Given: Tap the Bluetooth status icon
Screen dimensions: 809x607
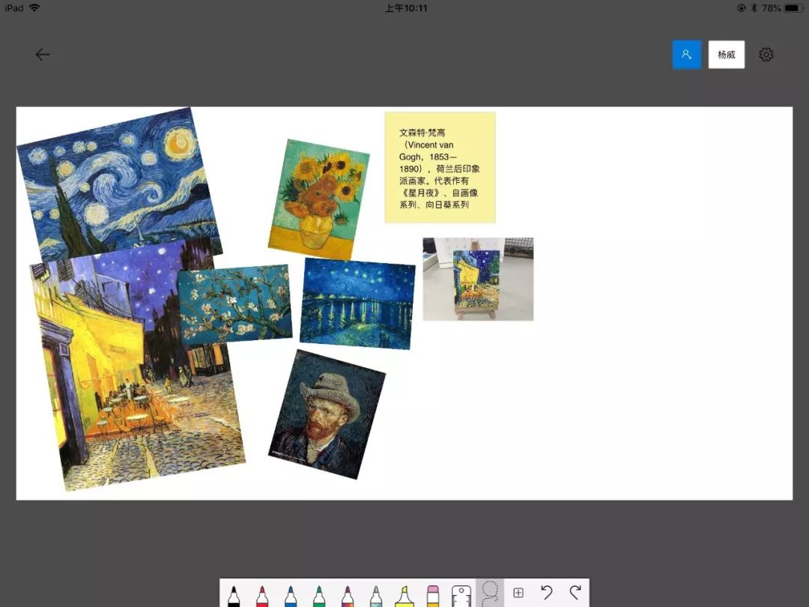Looking at the screenshot, I should 754,7.
